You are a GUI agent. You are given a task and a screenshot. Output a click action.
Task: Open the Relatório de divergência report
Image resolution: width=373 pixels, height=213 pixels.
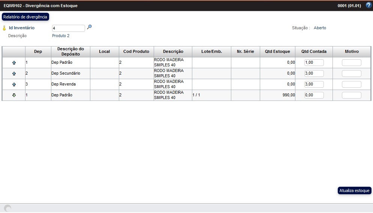tap(25, 17)
